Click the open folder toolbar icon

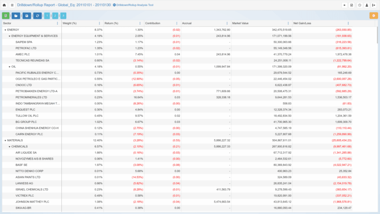coord(16,16)
